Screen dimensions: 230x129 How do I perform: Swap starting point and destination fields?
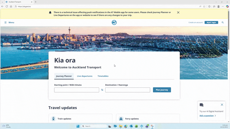coord(102,90)
